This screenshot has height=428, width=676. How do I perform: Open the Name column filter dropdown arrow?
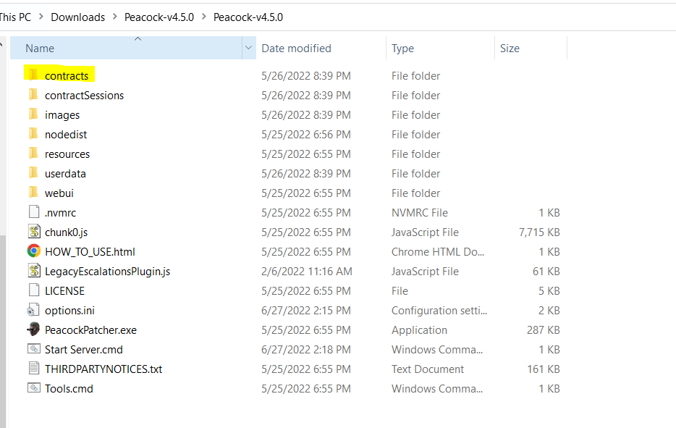tap(249, 49)
